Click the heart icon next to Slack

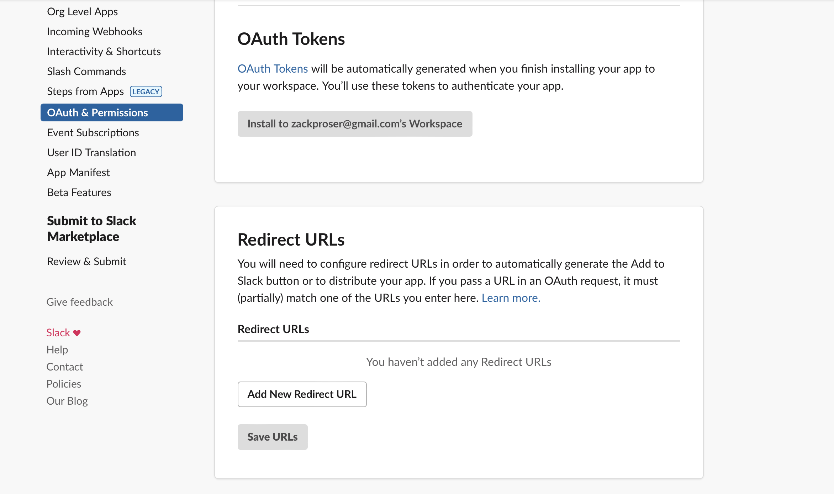(77, 332)
